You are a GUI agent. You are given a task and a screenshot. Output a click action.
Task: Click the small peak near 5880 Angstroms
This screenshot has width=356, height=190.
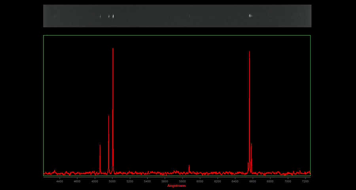click(189, 166)
